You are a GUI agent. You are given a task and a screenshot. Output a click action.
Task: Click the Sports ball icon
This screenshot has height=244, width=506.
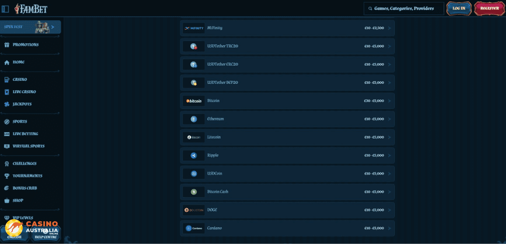click(x=6, y=122)
